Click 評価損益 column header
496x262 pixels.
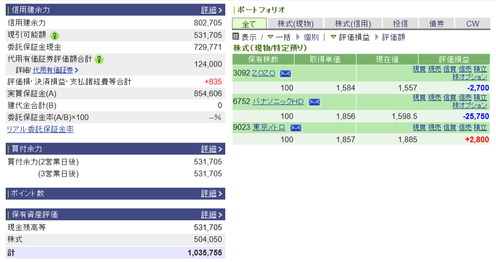pyautogui.click(x=454, y=59)
